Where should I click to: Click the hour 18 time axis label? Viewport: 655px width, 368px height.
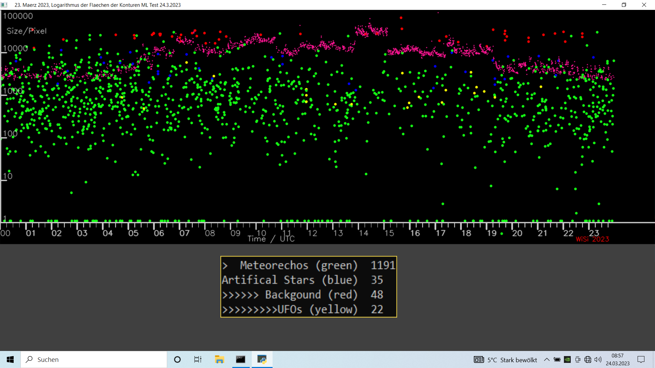click(466, 233)
